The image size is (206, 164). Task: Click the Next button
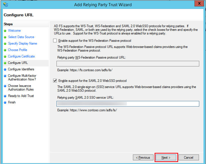click(166, 158)
